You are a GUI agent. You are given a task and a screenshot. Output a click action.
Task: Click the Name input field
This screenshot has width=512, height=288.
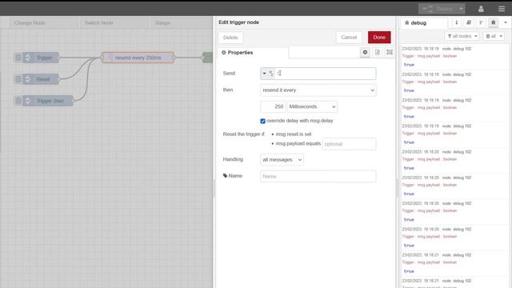[318, 176]
